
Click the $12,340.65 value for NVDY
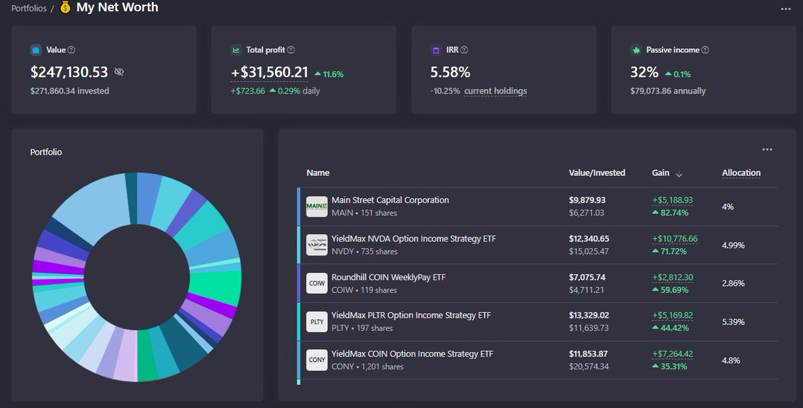click(x=590, y=239)
